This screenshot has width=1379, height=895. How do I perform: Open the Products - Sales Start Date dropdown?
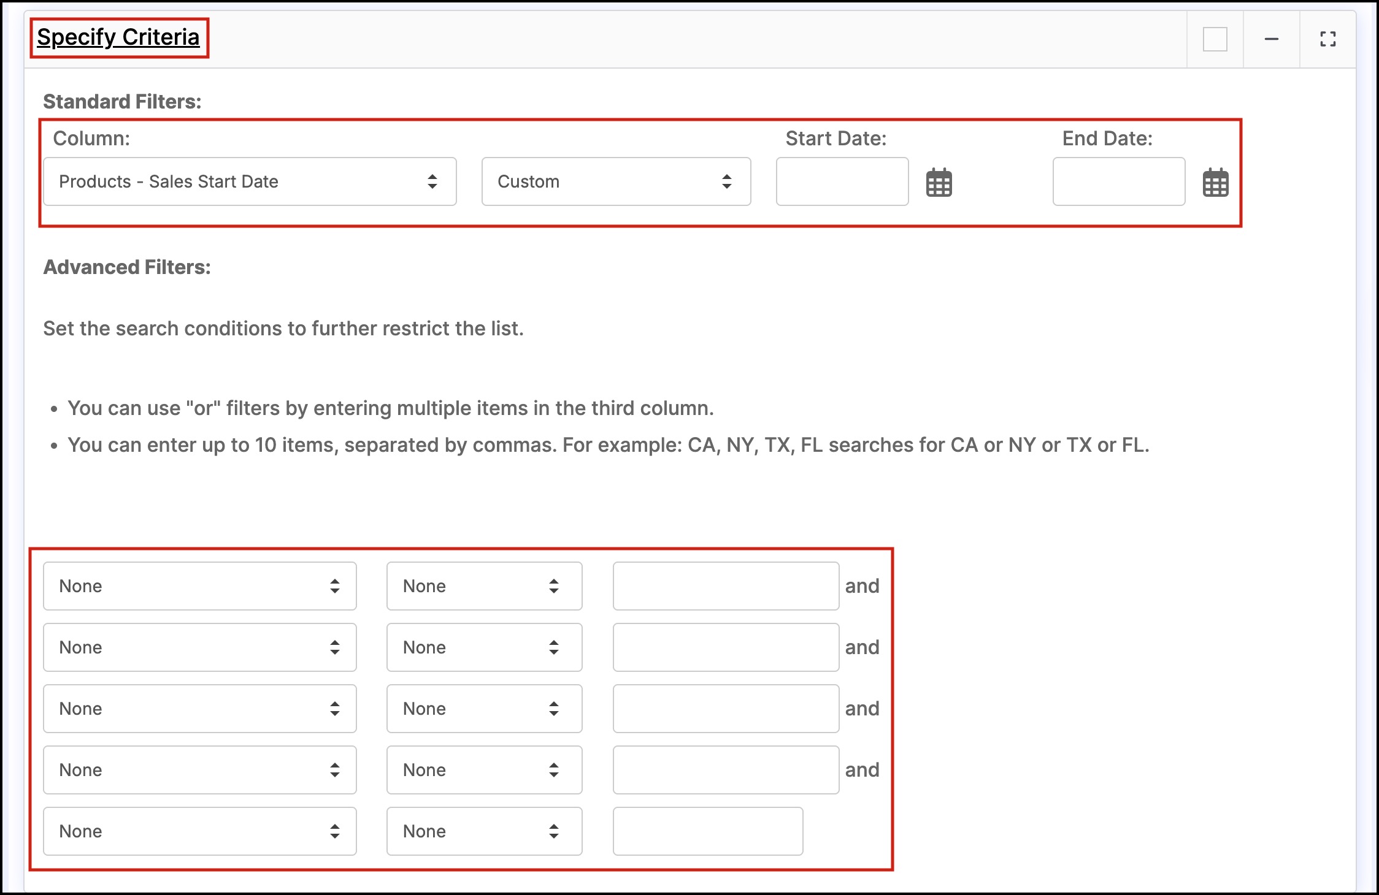[x=250, y=181]
